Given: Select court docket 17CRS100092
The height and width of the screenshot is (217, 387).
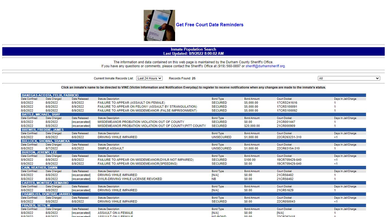Looking at the screenshot, I should pyautogui.click(x=287, y=111).
